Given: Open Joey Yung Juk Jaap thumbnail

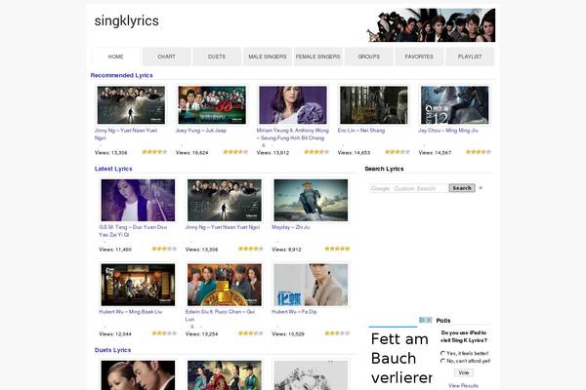Looking at the screenshot, I should point(212,105).
